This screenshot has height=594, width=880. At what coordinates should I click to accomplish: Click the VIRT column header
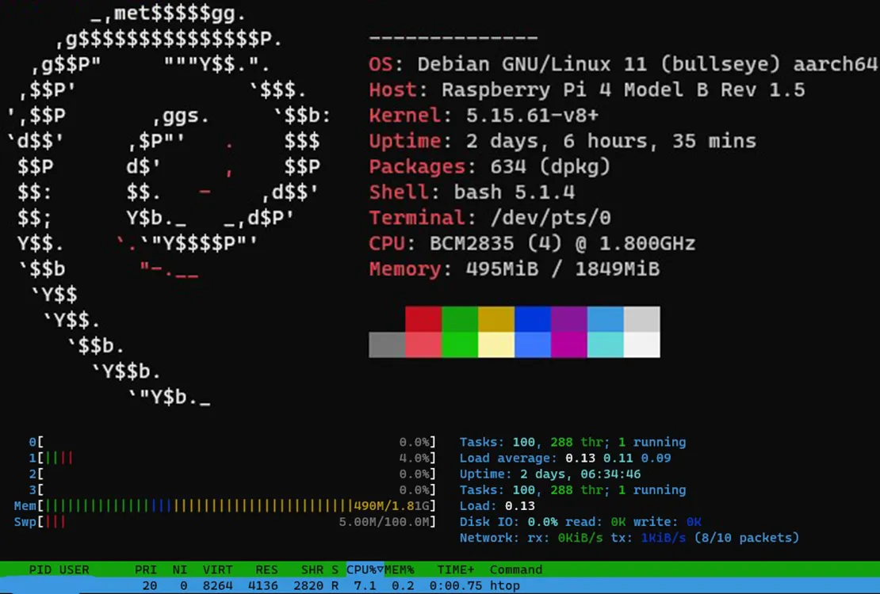(x=217, y=569)
